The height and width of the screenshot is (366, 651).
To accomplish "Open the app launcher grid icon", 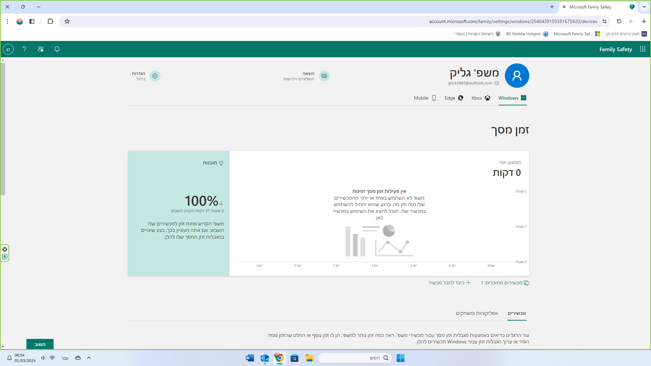I will tap(643, 49).
